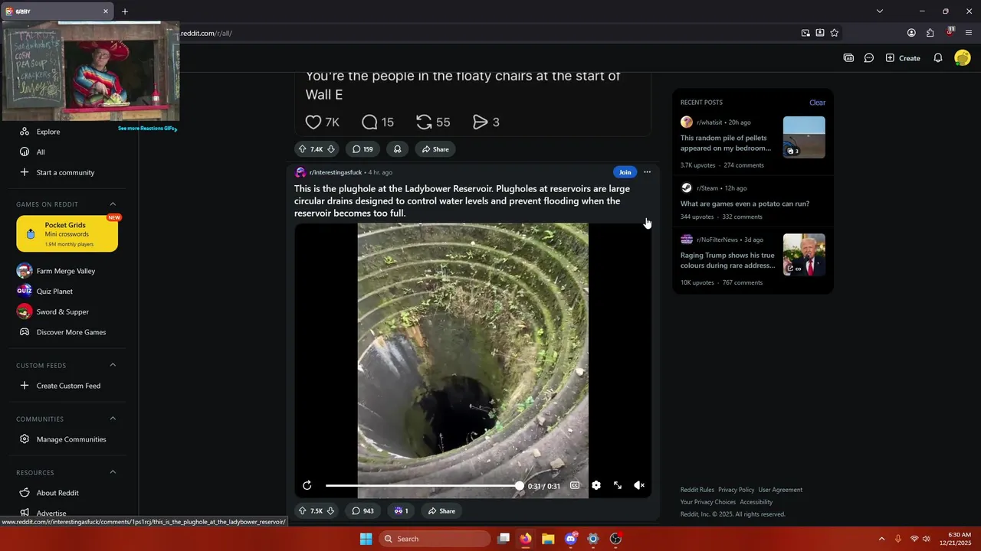
Task: Bookmark this page with the star icon
Action: (x=834, y=33)
